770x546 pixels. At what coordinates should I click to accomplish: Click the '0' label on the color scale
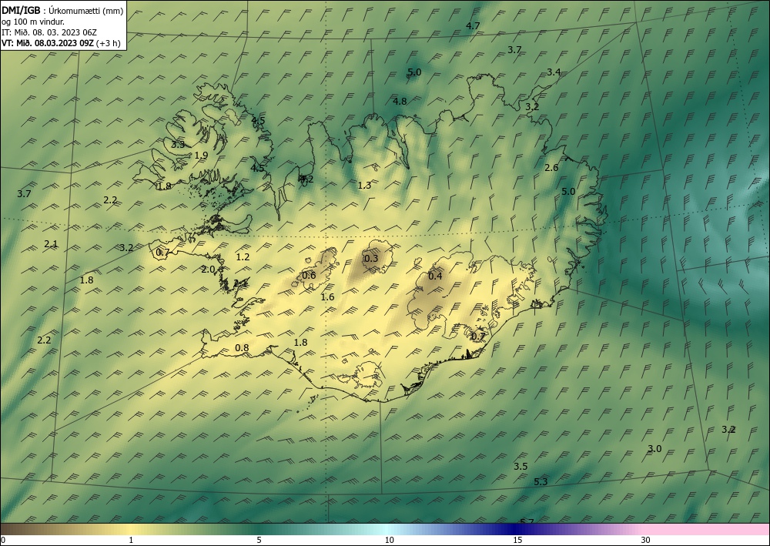click(x=2, y=540)
